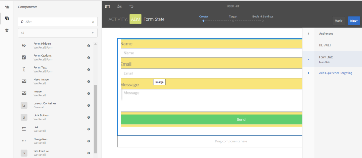Select the Link Button Li icon
The width and height of the screenshot is (362, 158).
click(x=24, y=117)
